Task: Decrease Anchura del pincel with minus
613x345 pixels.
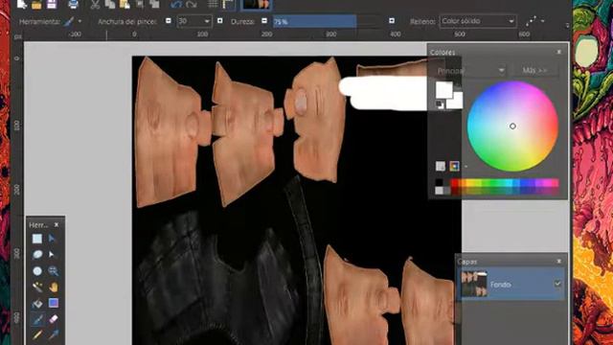Action: click(169, 21)
